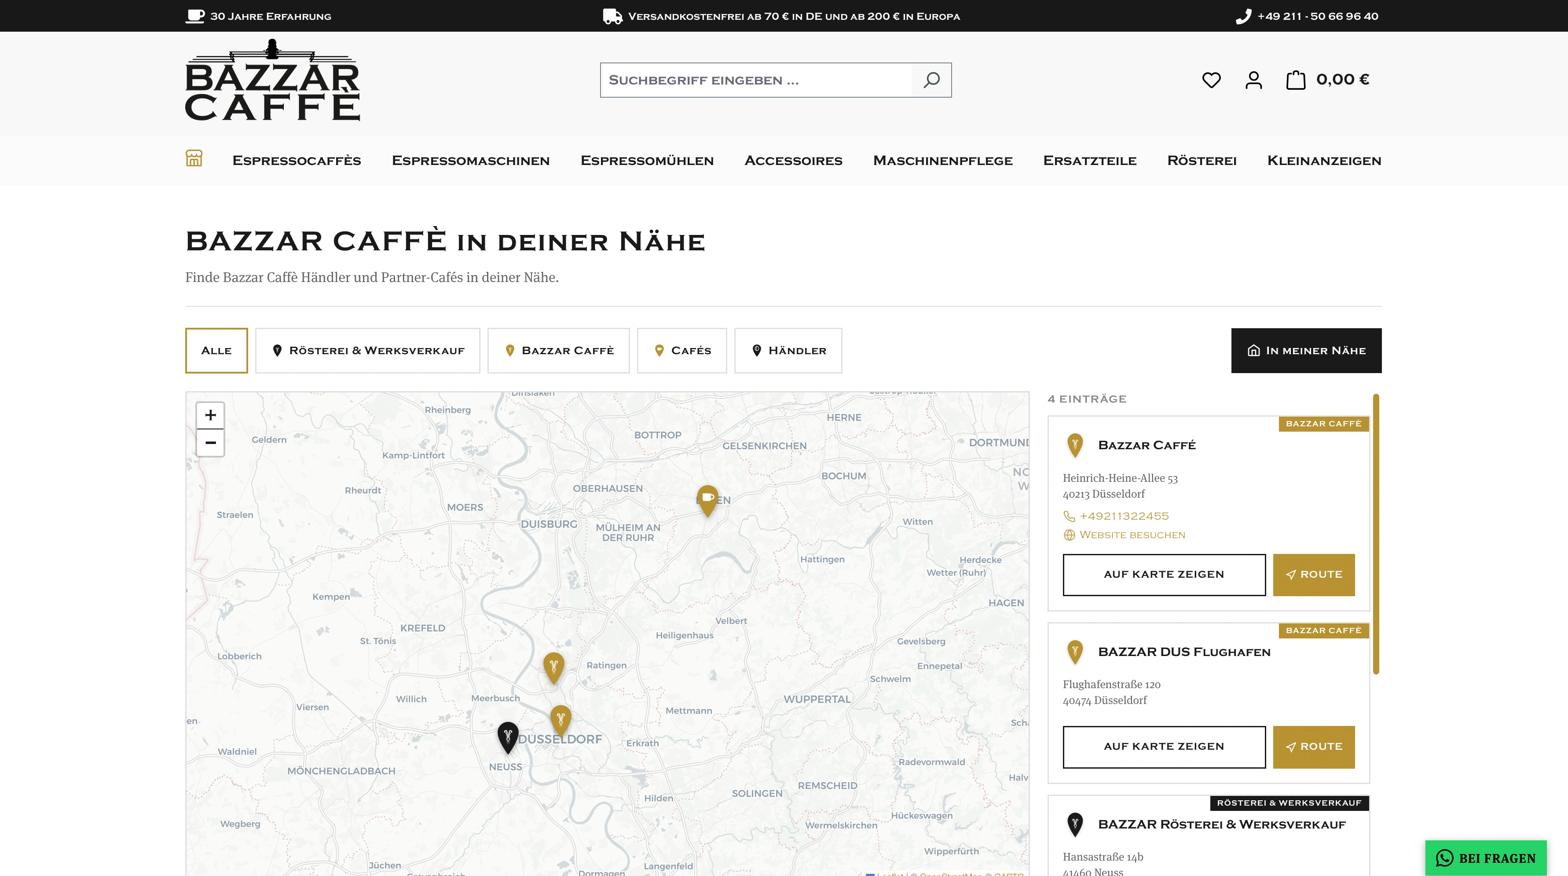This screenshot has width=1568, height=876.
Task: Click the delivery truck icon in the top bar
Action: [612, 16]
